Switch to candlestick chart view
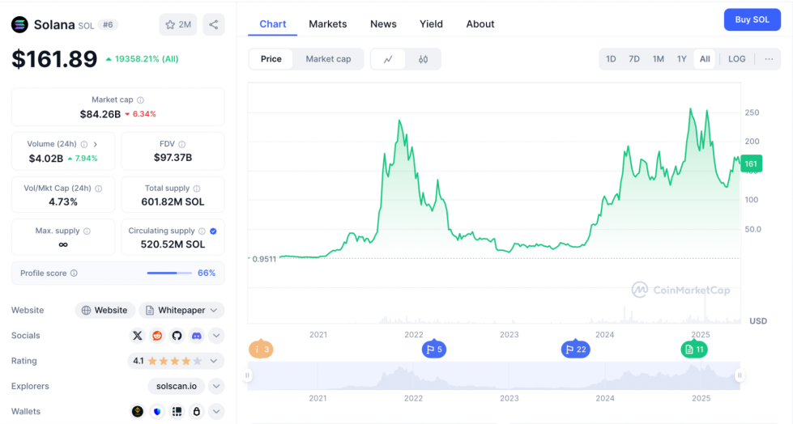 [x=423, y=59]
